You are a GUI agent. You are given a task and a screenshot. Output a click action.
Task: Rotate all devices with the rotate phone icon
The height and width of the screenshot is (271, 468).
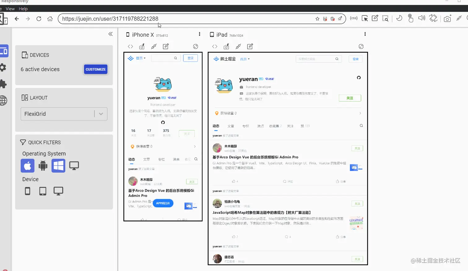coord(433,18)
